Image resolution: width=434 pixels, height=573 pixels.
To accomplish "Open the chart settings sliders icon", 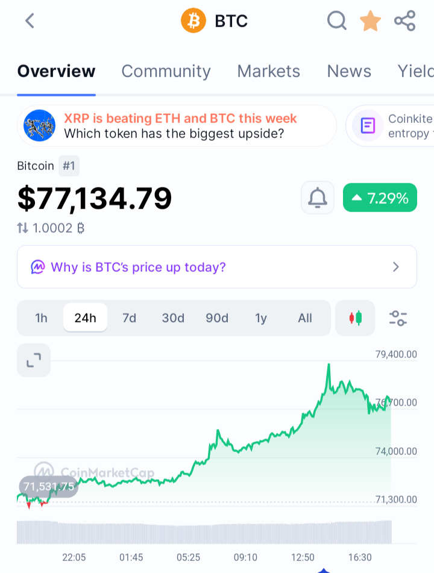I will [x=398, y=318].
